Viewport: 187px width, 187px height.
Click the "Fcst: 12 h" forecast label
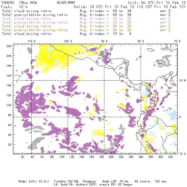click(x=14, y=7)
